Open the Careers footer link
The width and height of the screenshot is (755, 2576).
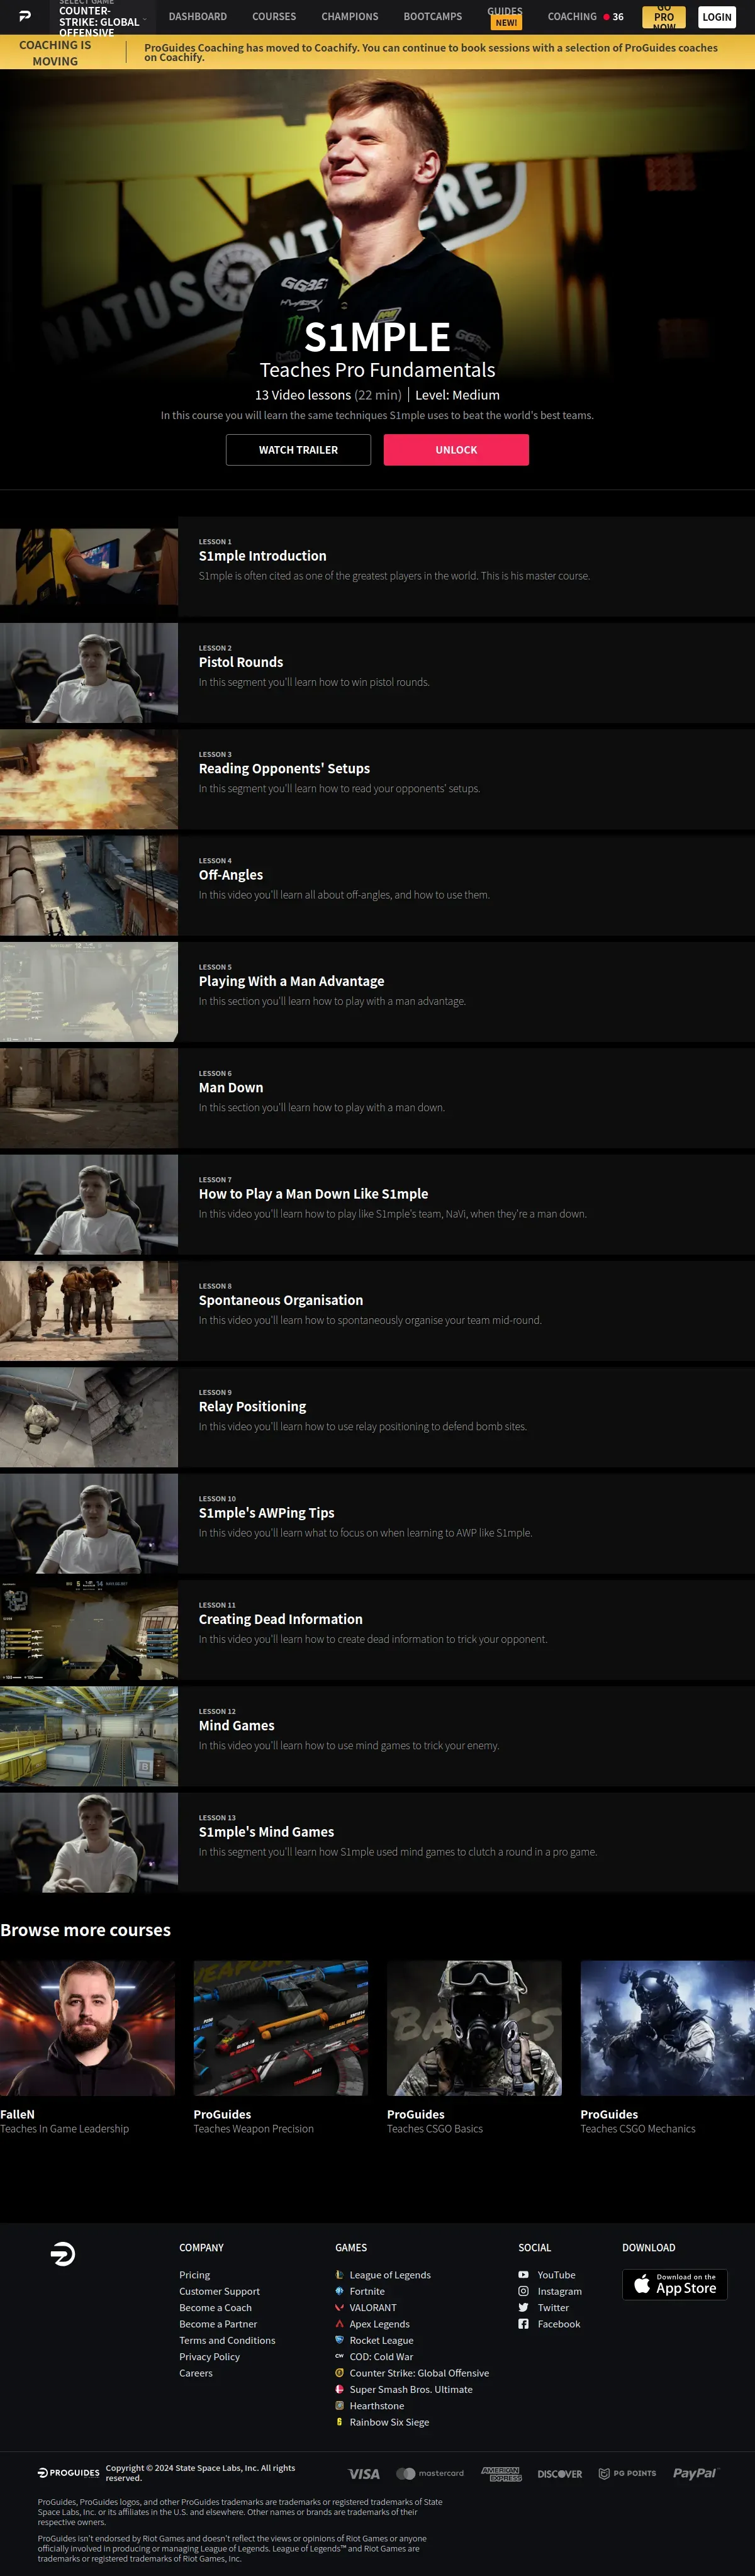196,2373
